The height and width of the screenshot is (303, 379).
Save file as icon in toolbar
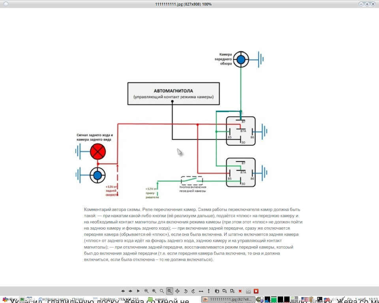[232, 291]
